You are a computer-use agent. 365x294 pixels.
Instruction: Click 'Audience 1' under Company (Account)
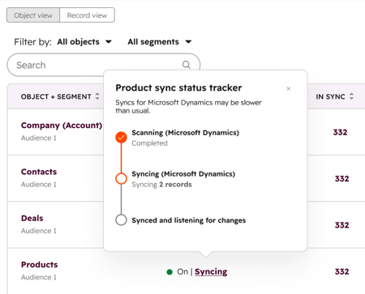39,138
